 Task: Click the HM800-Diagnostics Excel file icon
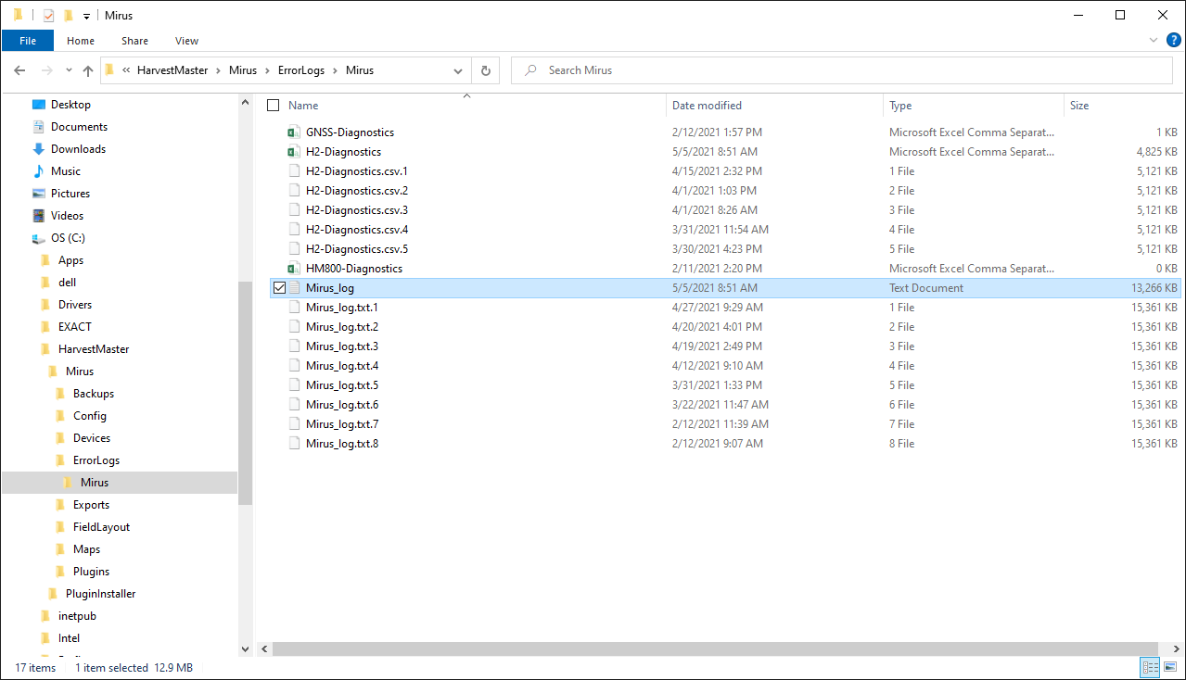tap(294, 269)
